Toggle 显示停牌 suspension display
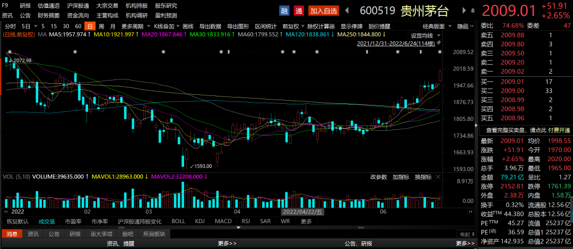Viewport: 573px width, 249px height. point(352,26)
